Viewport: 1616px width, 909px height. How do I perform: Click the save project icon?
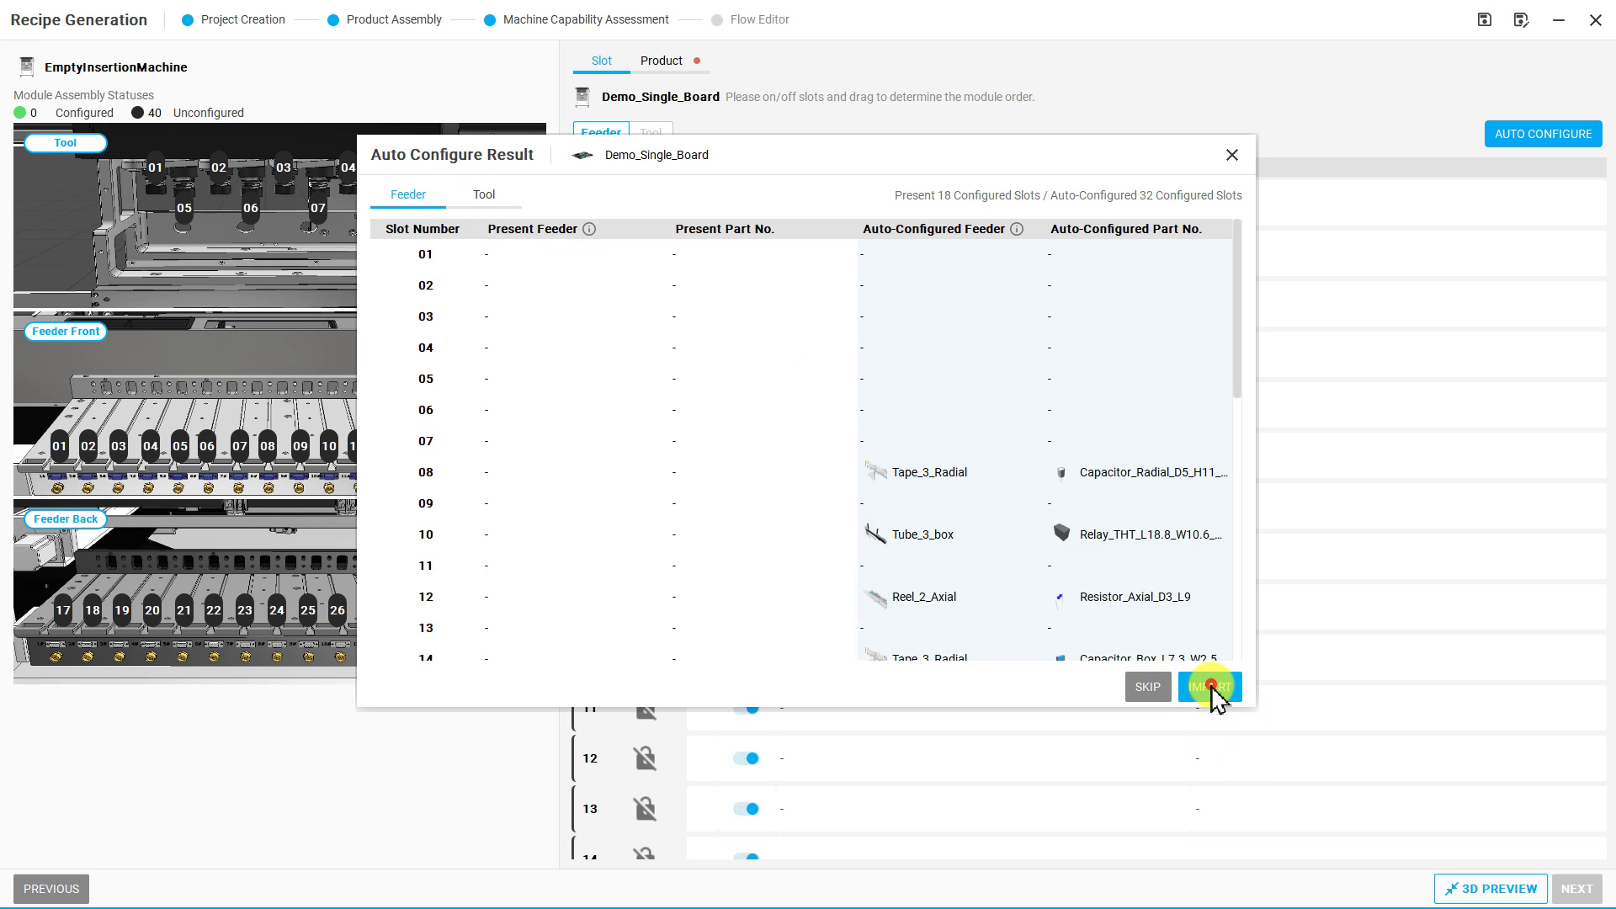click(x=1485, y=19)
